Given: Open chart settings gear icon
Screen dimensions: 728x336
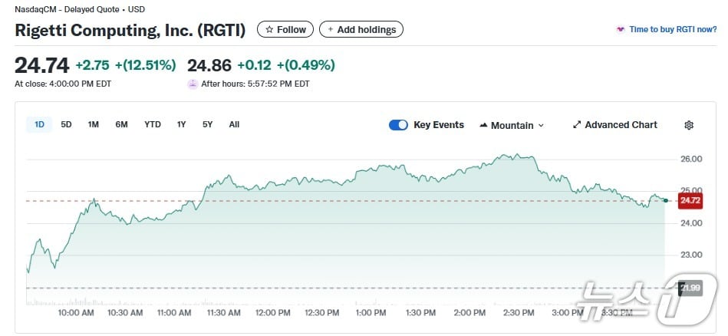Looking at the screenshot, I should click(688, 125).
